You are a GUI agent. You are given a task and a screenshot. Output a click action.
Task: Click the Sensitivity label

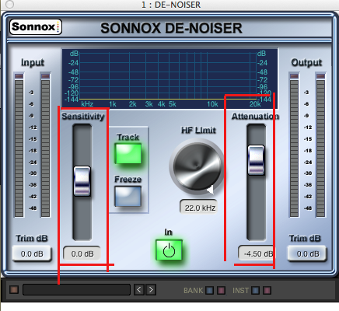83,116
